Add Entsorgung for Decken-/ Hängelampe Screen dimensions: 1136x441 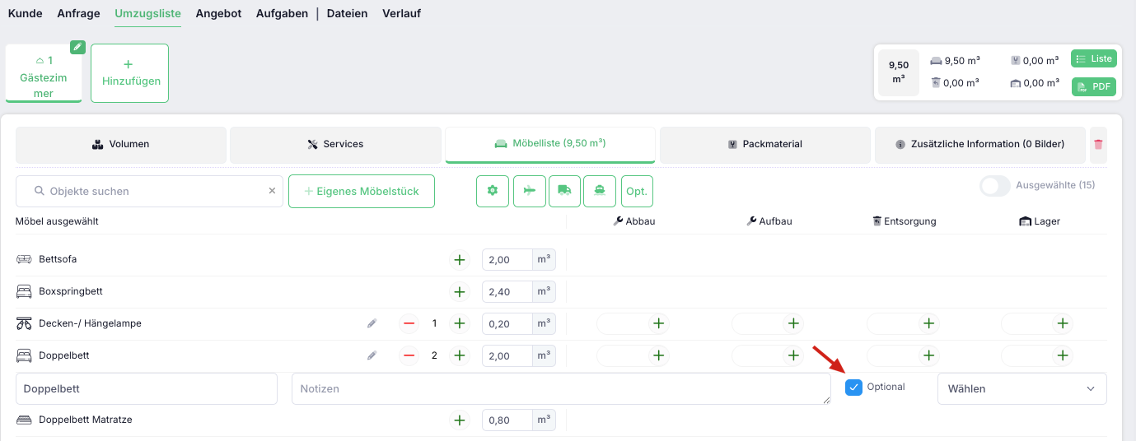[x=928, y=324]
